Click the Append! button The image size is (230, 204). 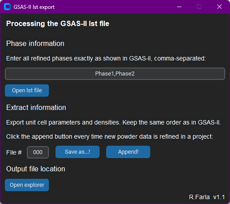pos(128,152)
